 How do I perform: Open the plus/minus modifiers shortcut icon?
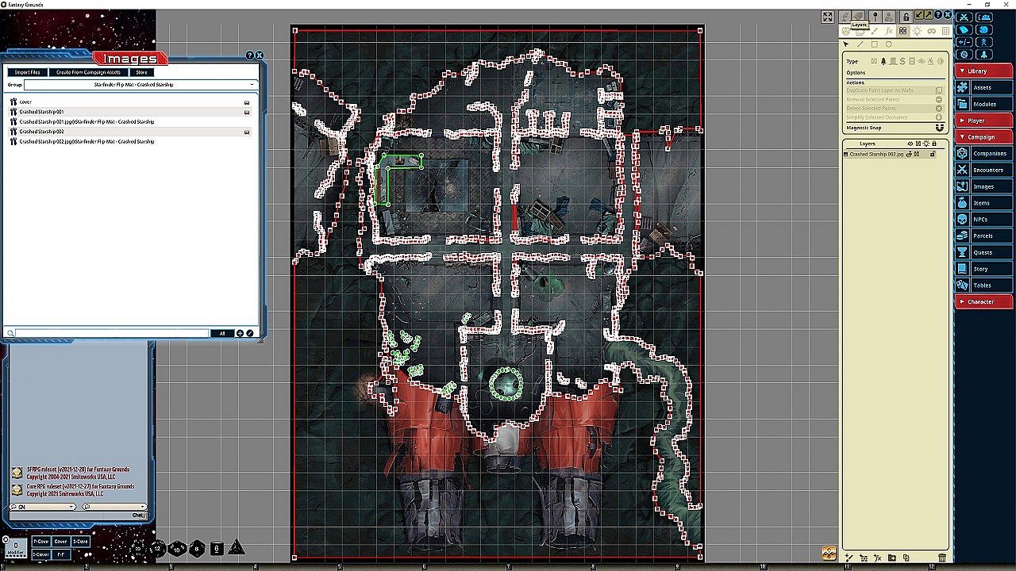tap(964, 42)
